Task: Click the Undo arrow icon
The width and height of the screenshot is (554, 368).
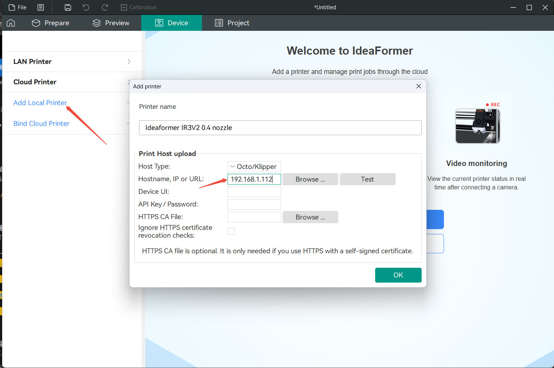Action: click(x=86, y=7)
